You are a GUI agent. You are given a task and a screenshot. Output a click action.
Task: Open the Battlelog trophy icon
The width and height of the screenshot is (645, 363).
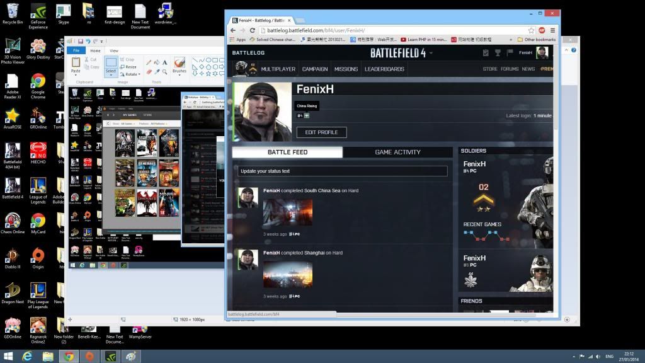point(498,53)
